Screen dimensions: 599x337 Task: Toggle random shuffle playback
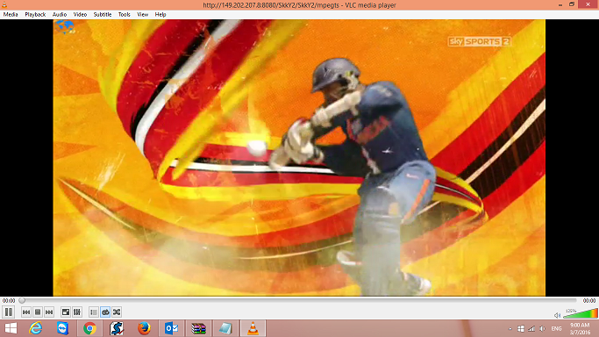pyautogui.click(x=117, y=312)
